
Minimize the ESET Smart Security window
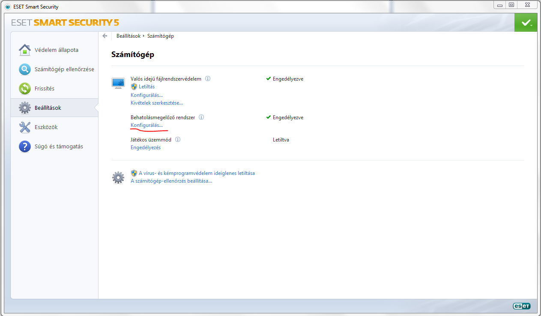coord(500,5)
